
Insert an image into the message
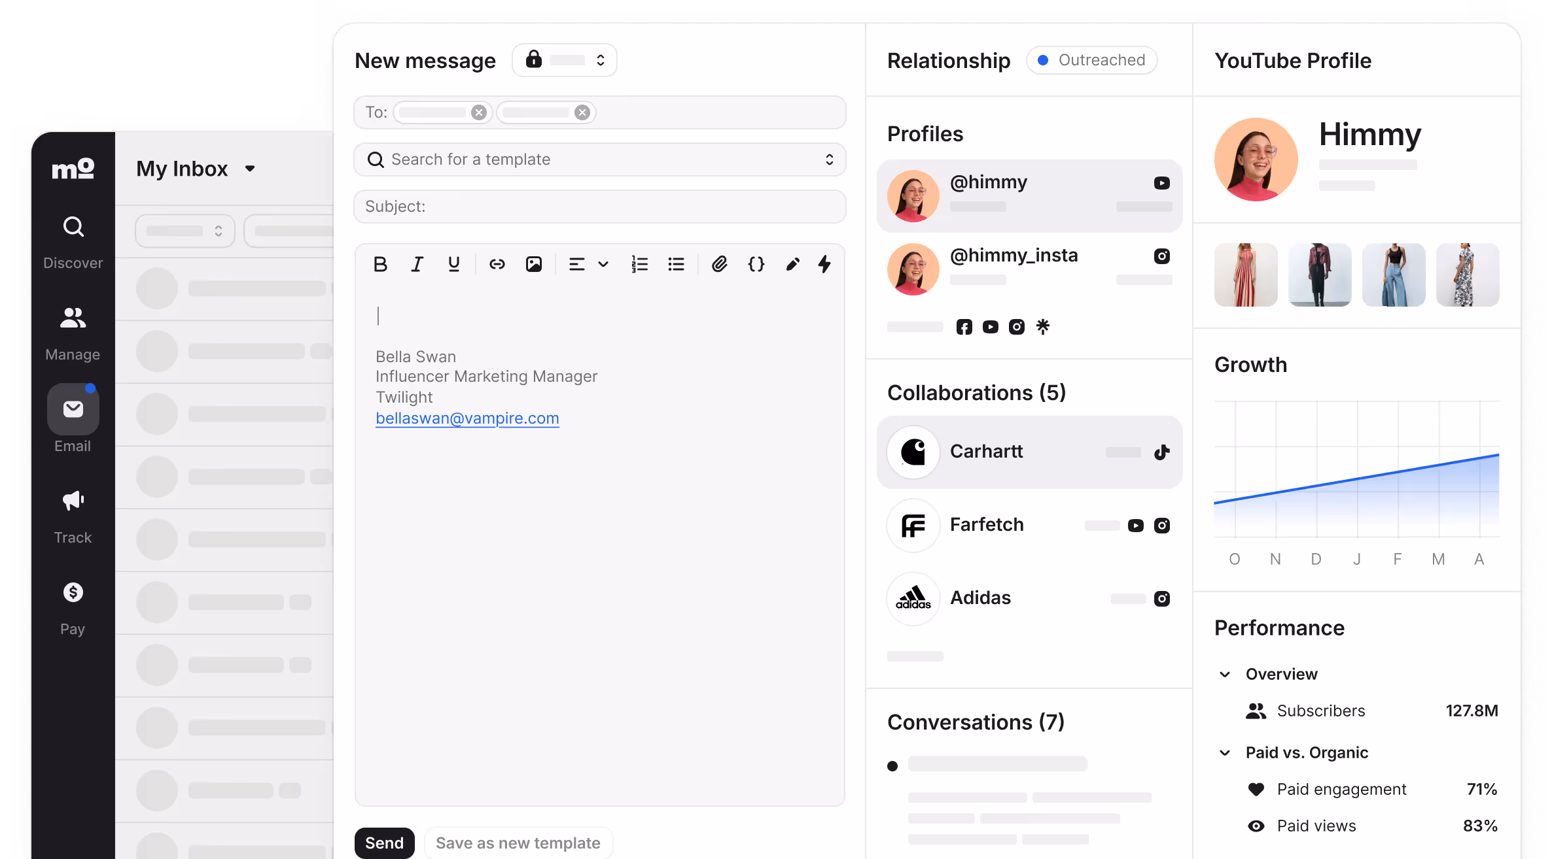[534, 264]
